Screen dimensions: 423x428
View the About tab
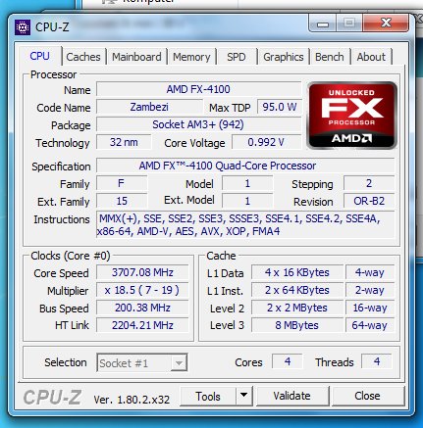(x=371, y=57)
